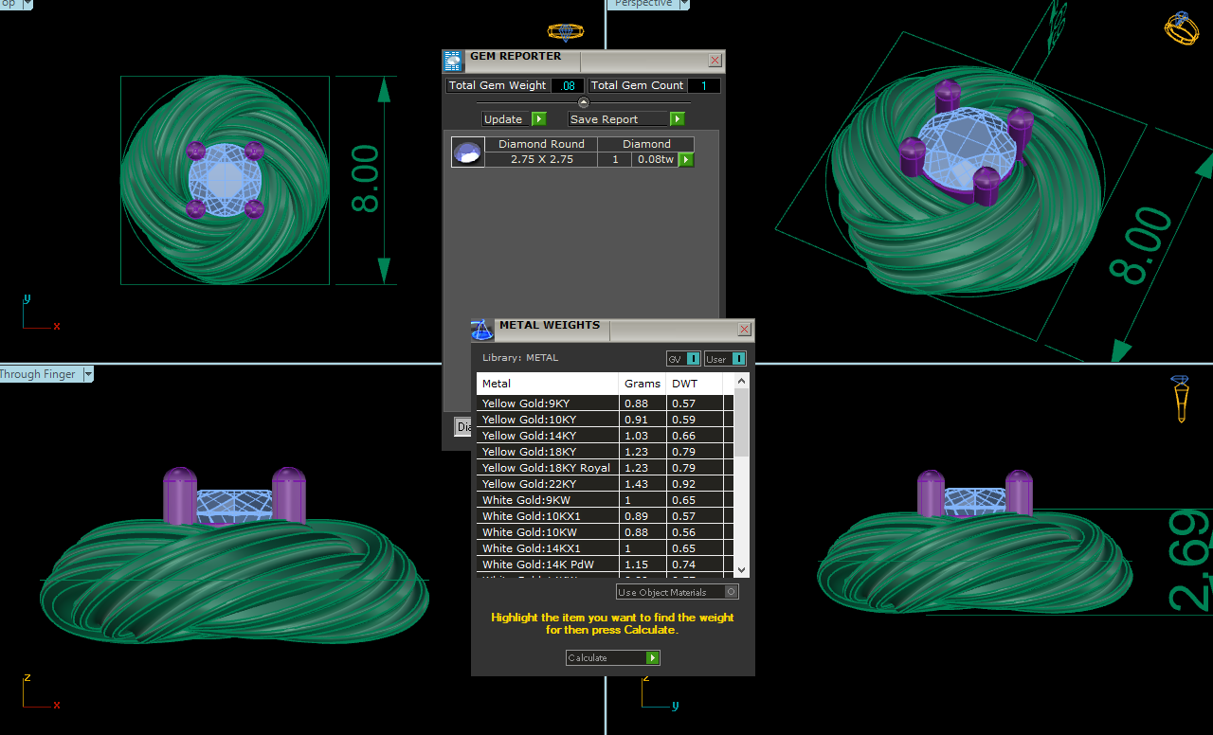Click the green arrow next to 0.08tw

tap(686, 160)
